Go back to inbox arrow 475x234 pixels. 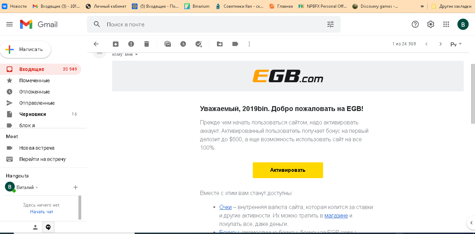(x=96, y=44)
